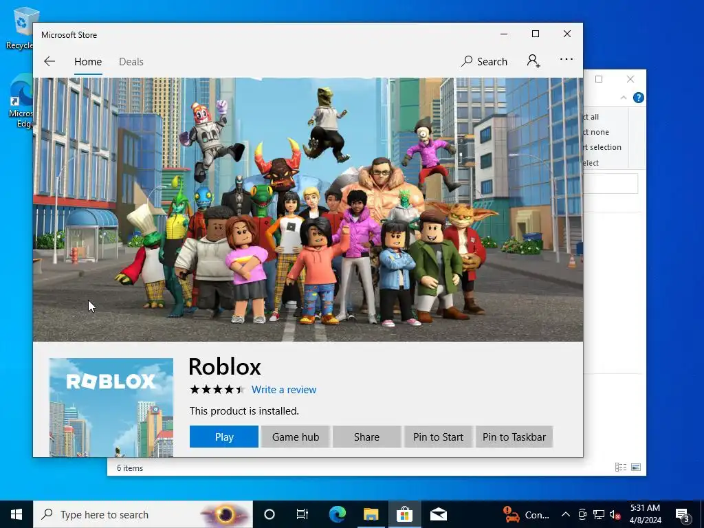Open the Home tab in Microsoft Store
Screen dimensions: 704x528
pyautogui.click(x=88, y=61)
